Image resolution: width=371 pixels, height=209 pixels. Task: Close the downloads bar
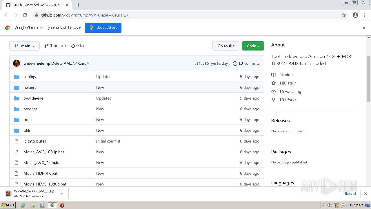(365, 194)
